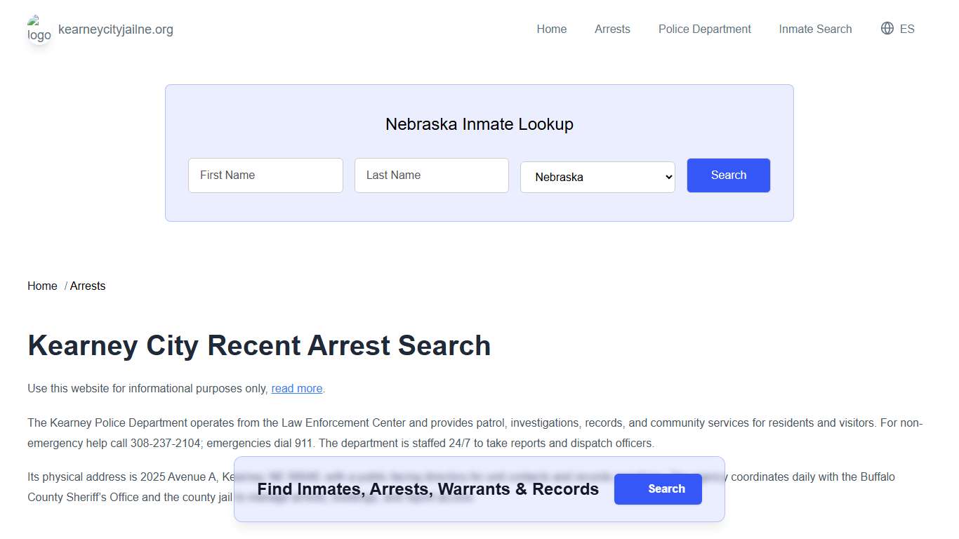Open the Nebraska state dropdown
Image resolution: width=959 pixels, height=539 pixels.
(x=597, y=177)
